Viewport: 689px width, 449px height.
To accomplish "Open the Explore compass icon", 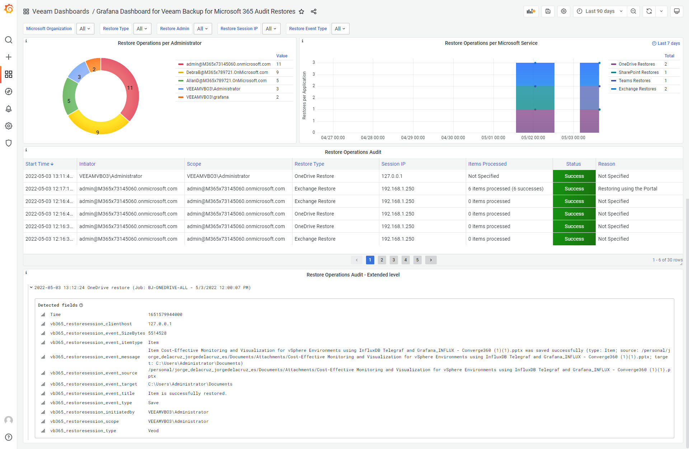I will [9, 91].
